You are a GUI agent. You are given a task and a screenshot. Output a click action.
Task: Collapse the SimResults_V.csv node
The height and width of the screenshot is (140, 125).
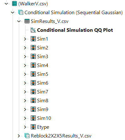click(x=19, y=21)
